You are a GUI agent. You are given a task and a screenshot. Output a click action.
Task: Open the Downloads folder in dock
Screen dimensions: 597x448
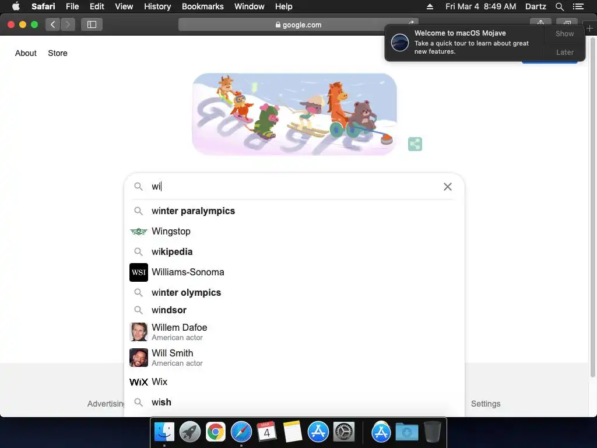click(x=406, y=432)
